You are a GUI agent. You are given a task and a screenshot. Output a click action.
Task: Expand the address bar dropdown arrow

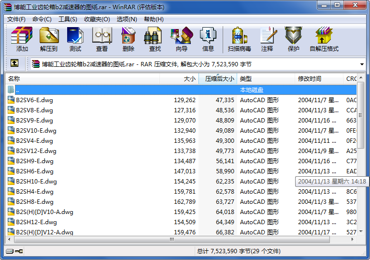coord(362,64)
